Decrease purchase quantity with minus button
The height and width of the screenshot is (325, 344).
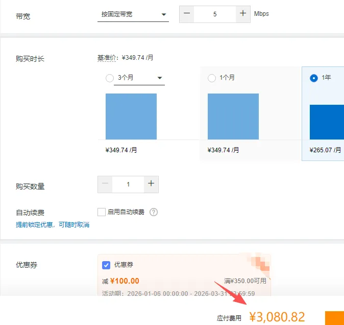pyautogui.click(x=105, y=184)
